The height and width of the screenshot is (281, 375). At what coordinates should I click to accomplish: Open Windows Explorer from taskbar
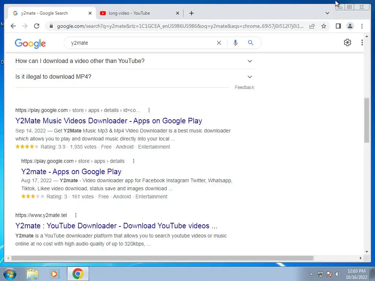point(33,274)
